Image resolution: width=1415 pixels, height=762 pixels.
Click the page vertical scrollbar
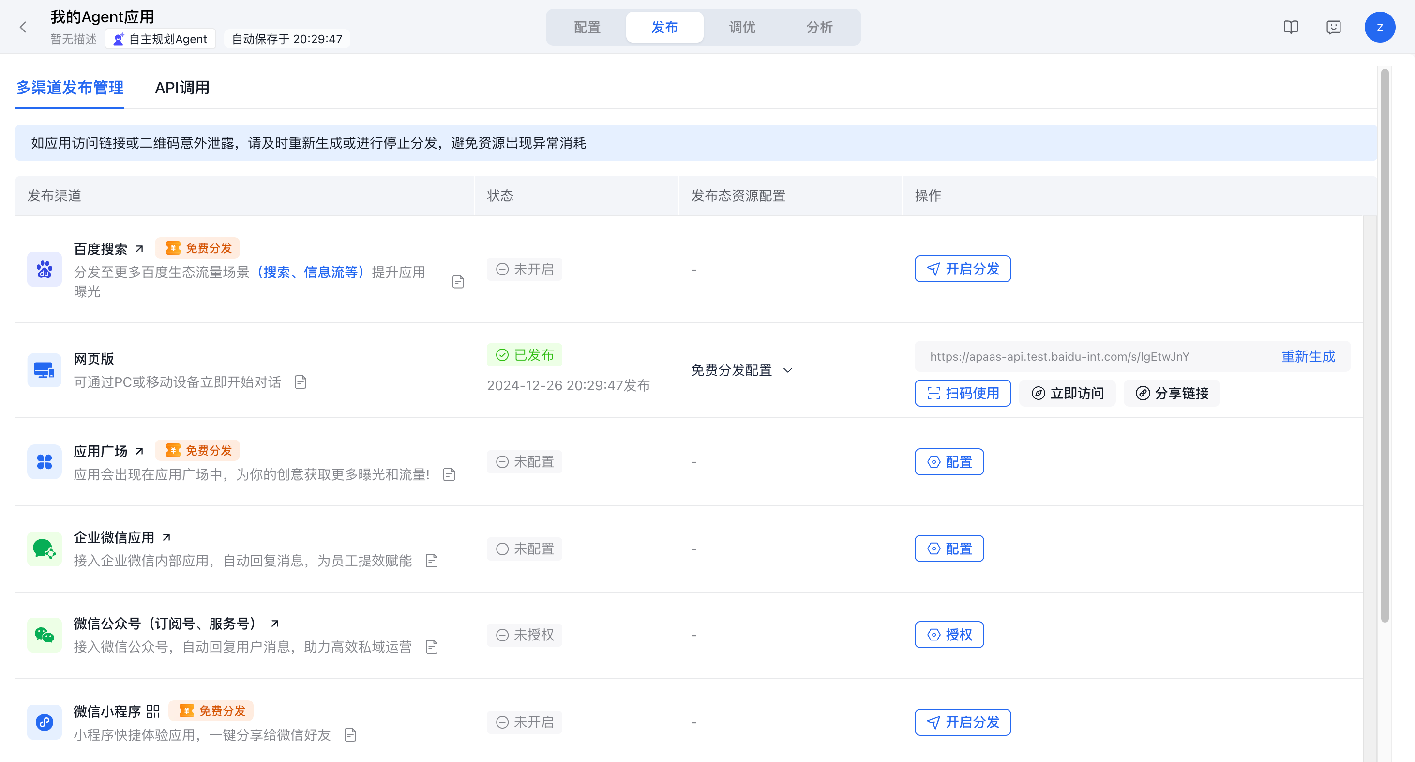(x=1385, y=345)
